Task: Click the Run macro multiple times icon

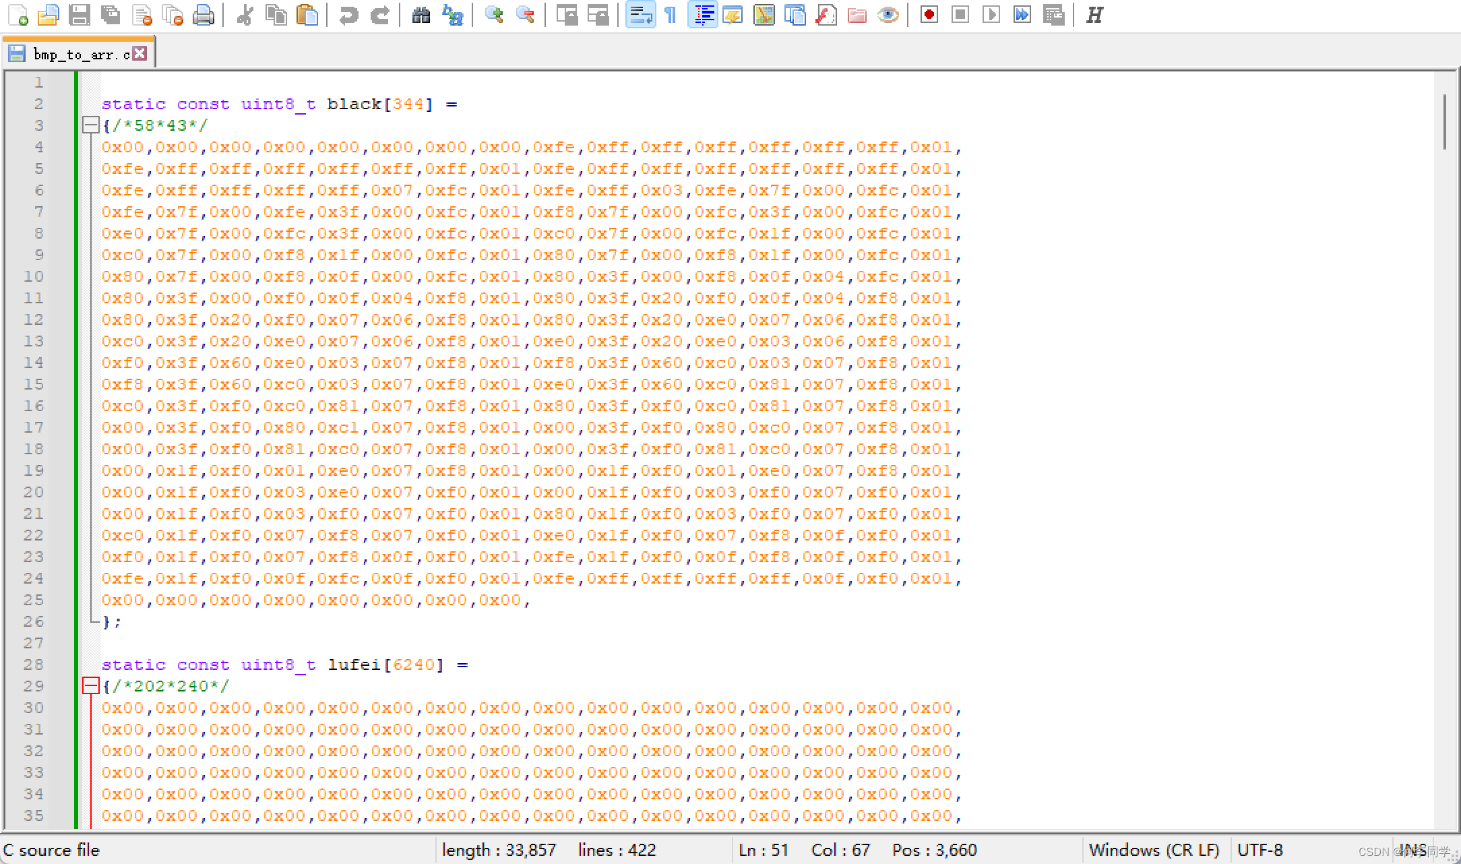Action: (x=1022, y=15)
